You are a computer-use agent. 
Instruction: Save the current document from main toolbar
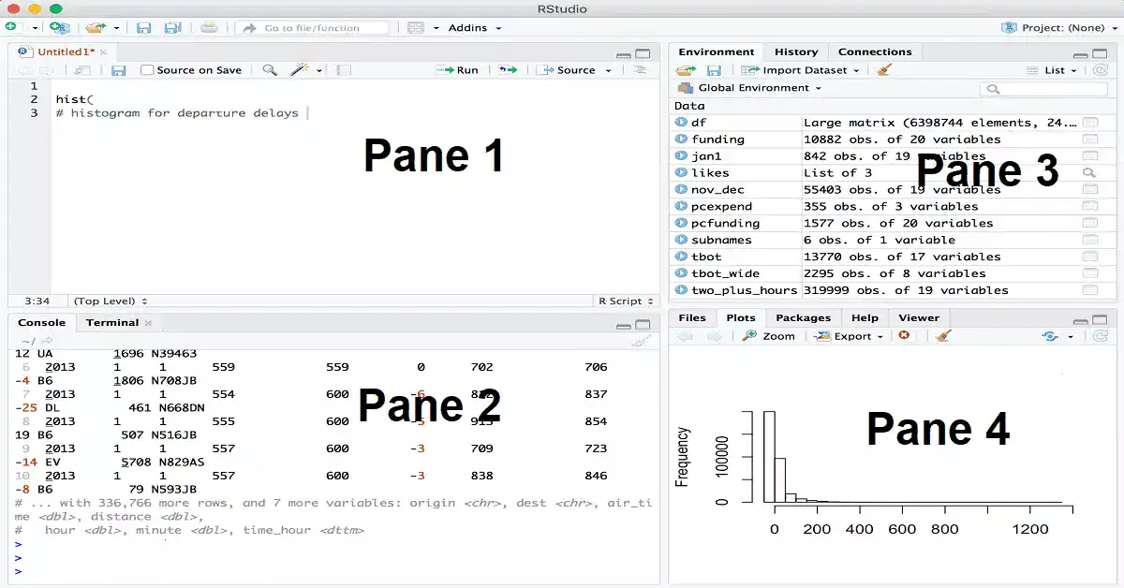click(143, 28)
